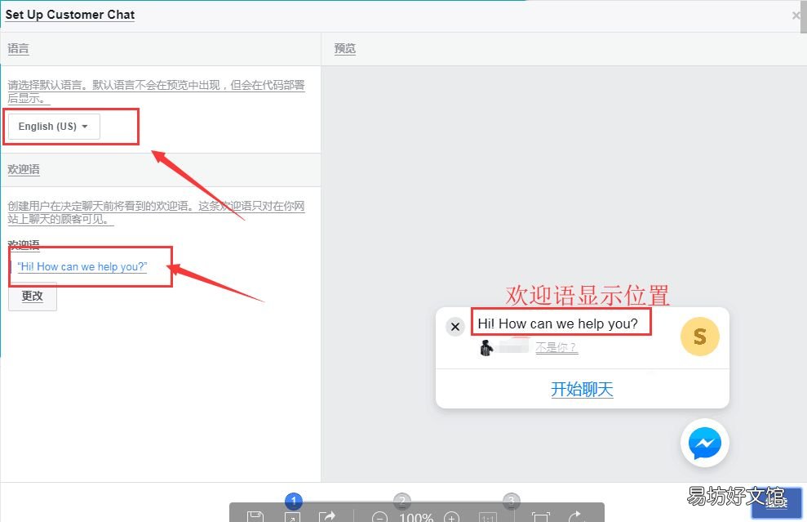Click the rotate icon in viewer toolbar
Image resolution: width=807 pixels, height=522 pixels.
[x=576, y=516]
